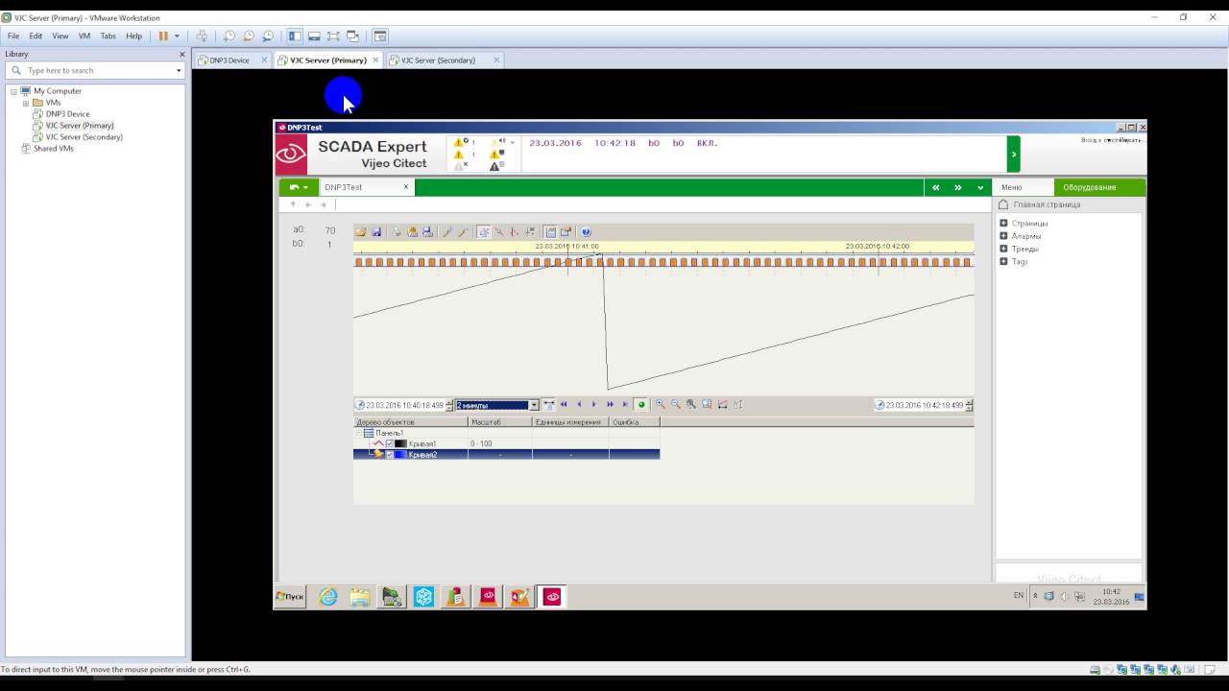This screenshot has width=1229, height=691.
Task: Select DNP3 Device in library tree
Action: pos(67,114)
